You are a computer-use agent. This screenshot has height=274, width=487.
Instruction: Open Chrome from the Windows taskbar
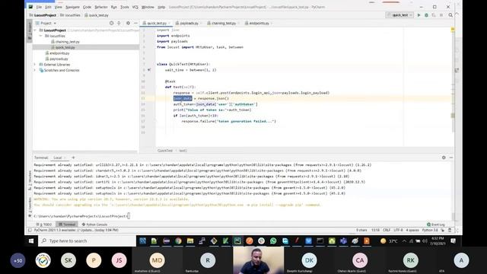[178, 241]
